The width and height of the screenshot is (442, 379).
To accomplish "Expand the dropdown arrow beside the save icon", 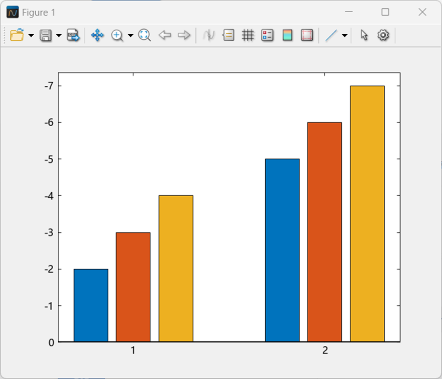I will coord(59,36).
